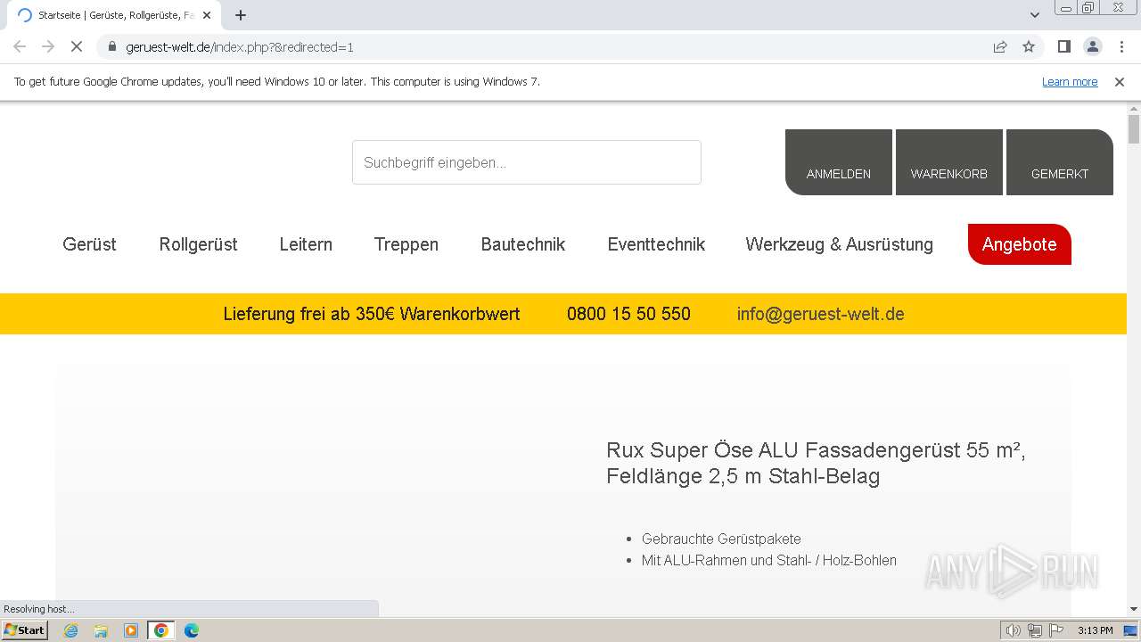The width and height of the screenshot is (1141, 642).
Task: Click the Gebrauchte Gerüstpakete bullet text
Action: coord(721,539)
